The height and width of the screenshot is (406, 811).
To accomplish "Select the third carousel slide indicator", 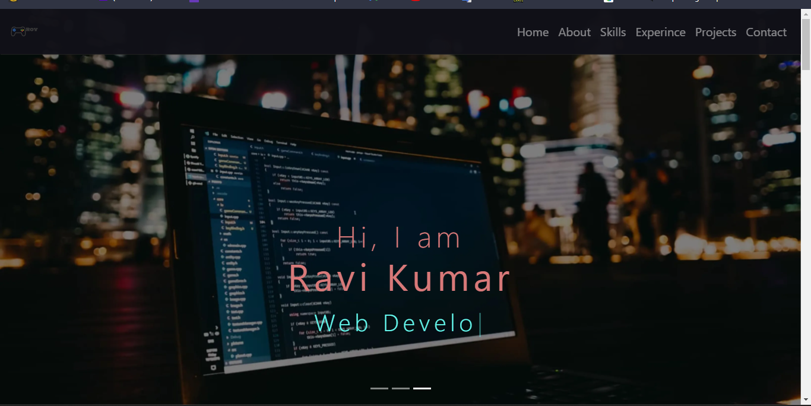I will click(x=422, y=388).
